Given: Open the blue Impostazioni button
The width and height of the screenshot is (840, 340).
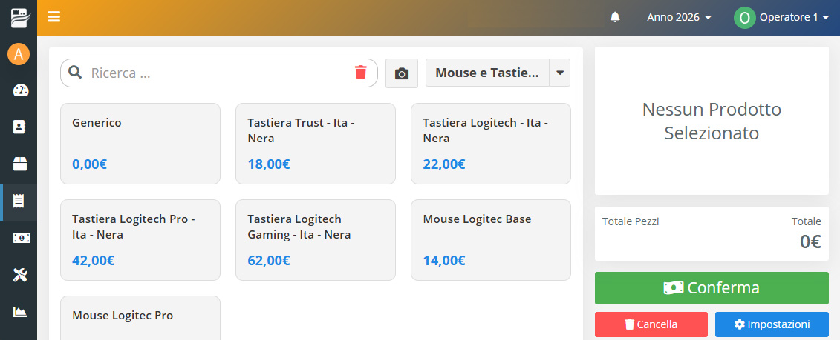Looking at the screenshot, I should 772,324.
